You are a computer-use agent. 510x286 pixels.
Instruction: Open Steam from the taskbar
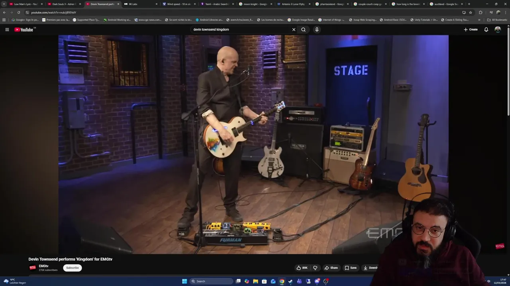point(290,281)
